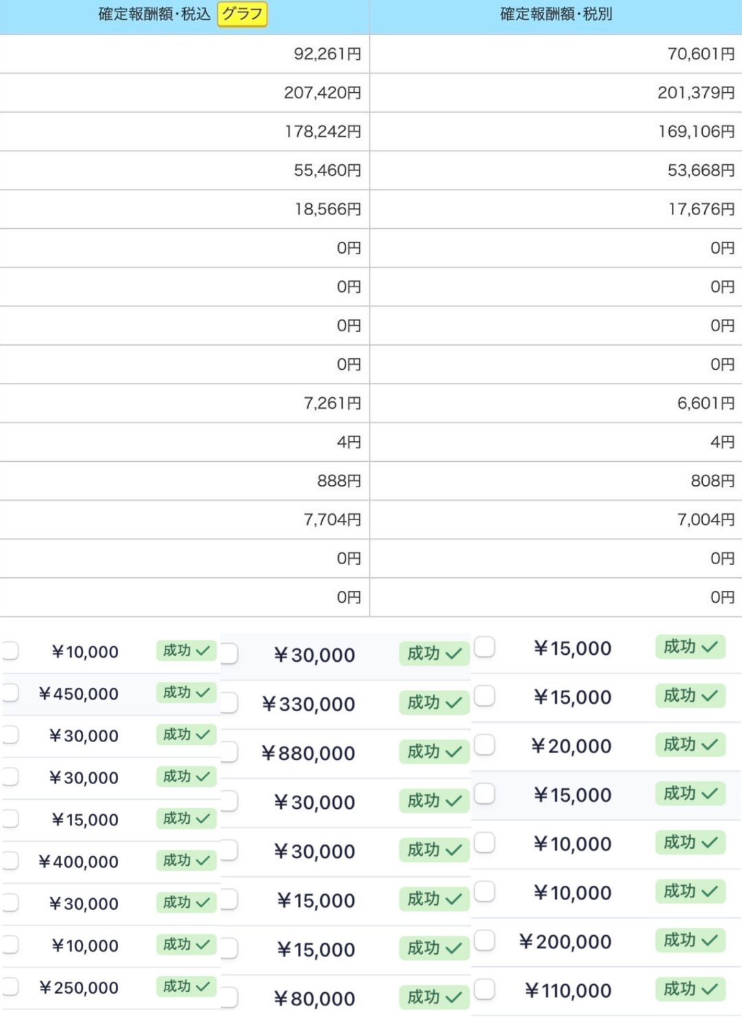Check the box beside ¥450,000

(9, 693)
